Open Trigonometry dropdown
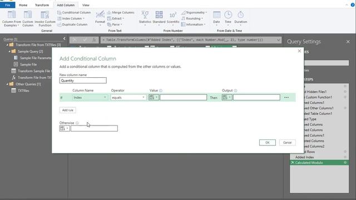This screenshot has height=200, width=356. [194, 12]
